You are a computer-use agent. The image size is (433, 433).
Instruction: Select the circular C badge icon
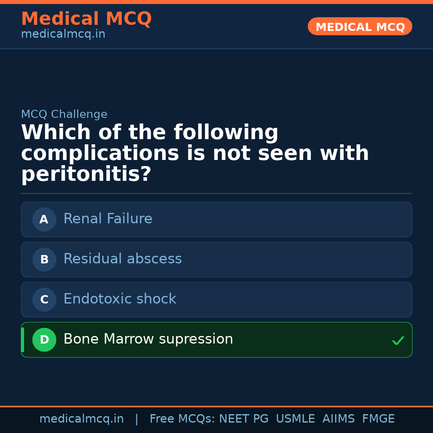point(44,299)
